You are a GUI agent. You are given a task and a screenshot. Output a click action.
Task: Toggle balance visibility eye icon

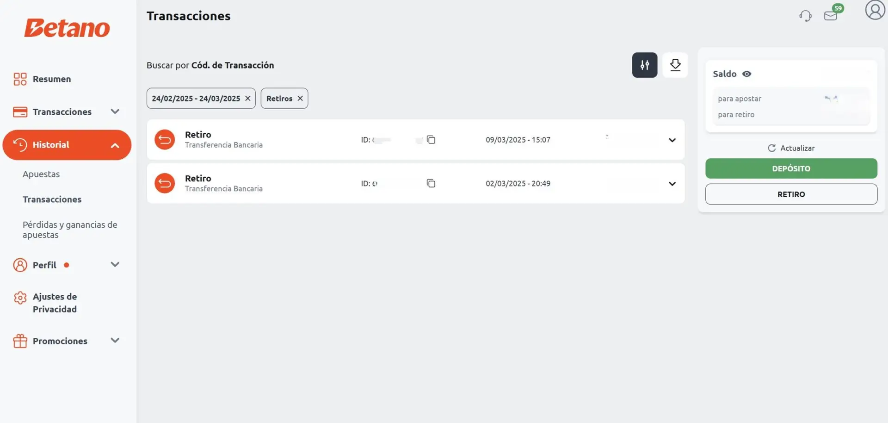coord(746,74)
